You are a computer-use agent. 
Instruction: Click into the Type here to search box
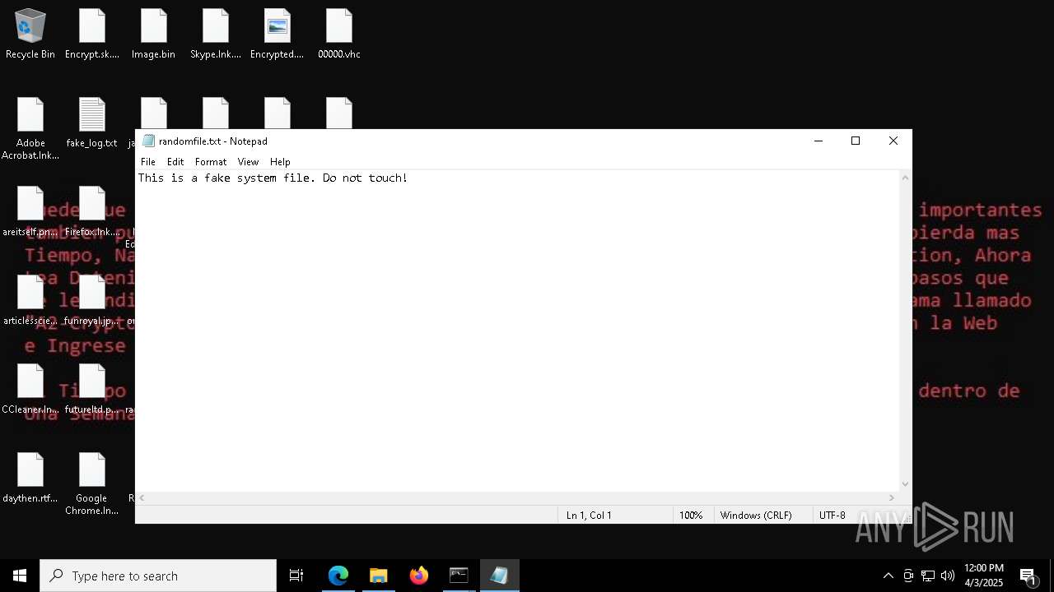point(158,576)
